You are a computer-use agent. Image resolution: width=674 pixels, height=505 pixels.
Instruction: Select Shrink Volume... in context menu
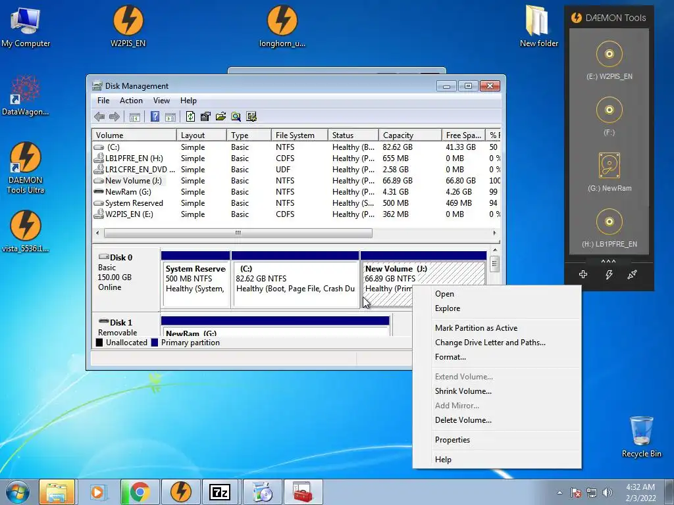[497, 391]
